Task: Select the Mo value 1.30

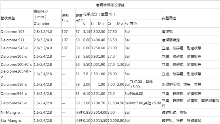Action: (121, 65)
